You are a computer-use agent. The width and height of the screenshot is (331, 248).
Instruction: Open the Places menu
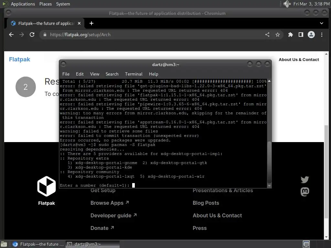point(45,4)
